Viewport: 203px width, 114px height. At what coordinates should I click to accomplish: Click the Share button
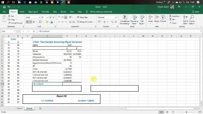(x=196, y=12)
